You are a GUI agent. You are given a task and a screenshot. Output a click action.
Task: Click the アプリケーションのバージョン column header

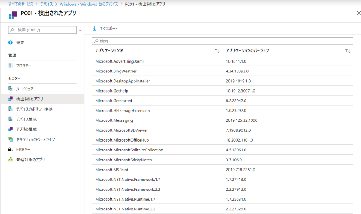247,50
